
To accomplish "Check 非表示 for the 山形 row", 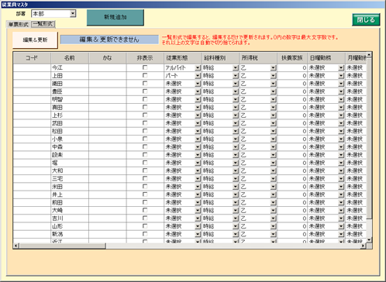I will [145, 226].
